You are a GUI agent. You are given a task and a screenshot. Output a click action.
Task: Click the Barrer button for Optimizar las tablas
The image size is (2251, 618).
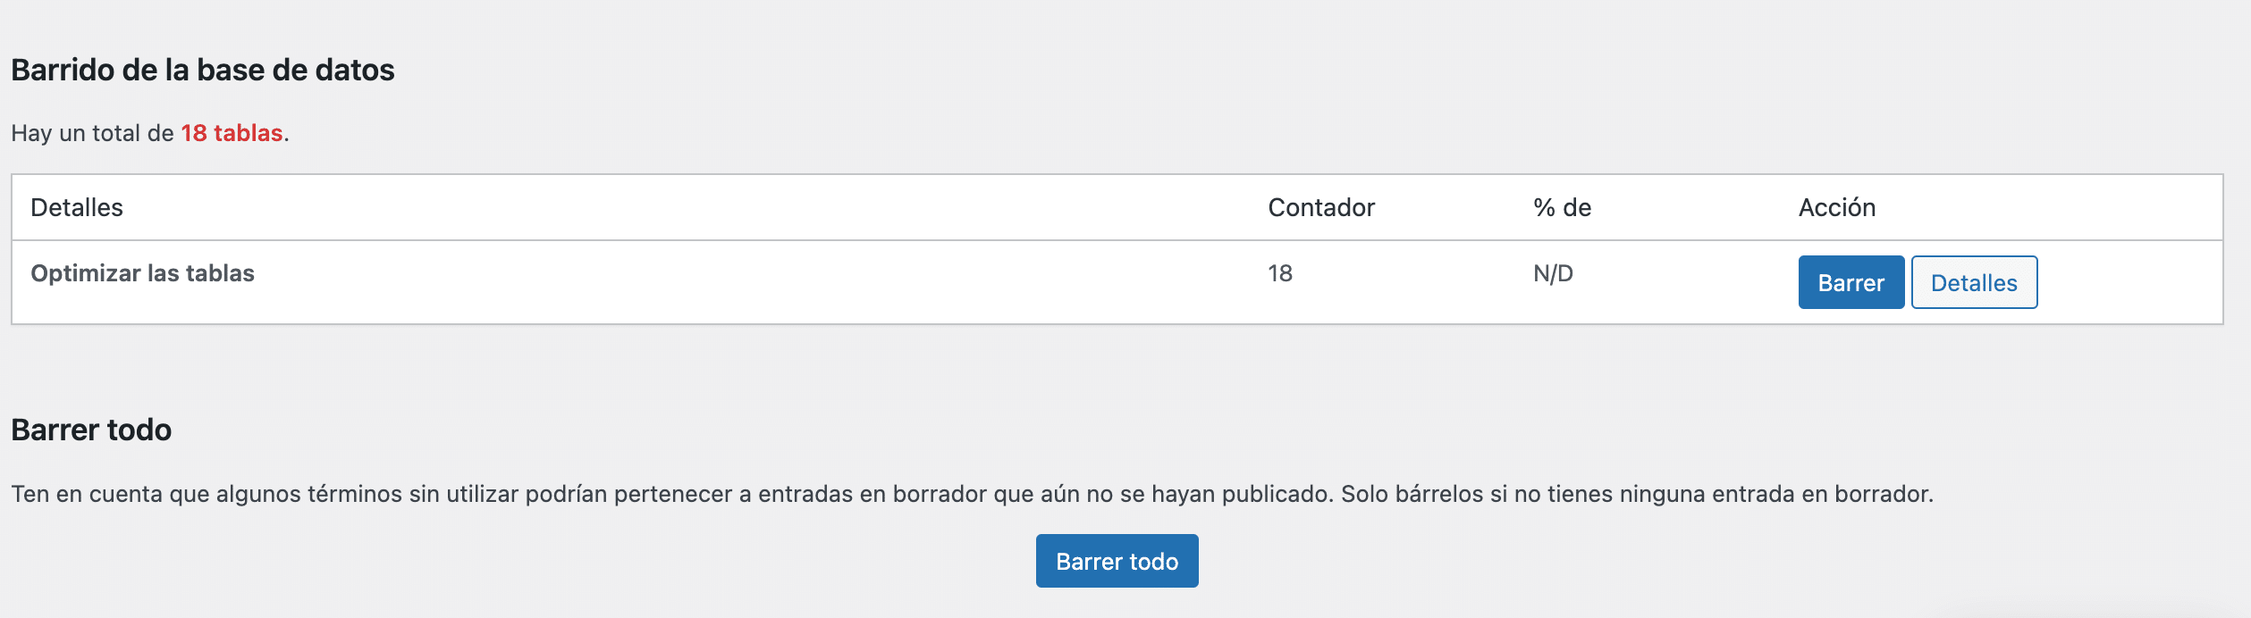coord(1851,283)
